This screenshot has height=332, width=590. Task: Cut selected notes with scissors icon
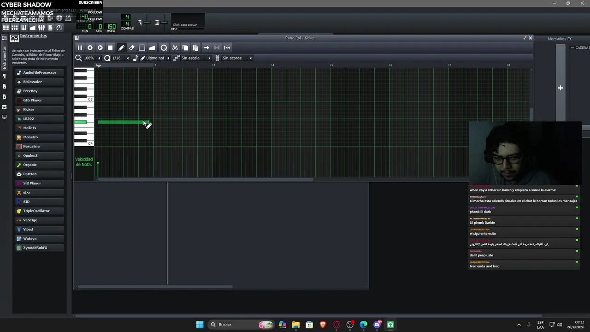pyautogui.click(x=175, y=47)
